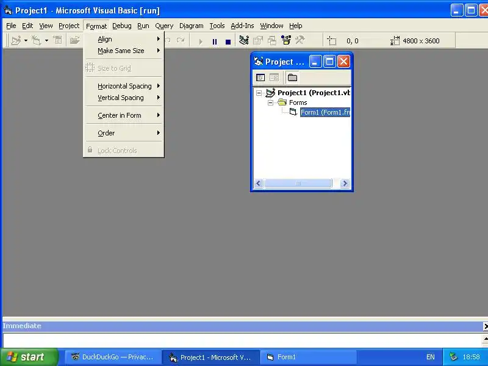
Task: Open the Query menu
Action: [x=164, y=26]
